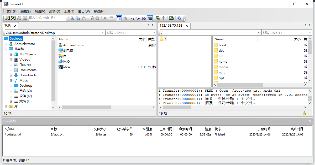The width and height of the screenshot is (315, 165).
Task: Click the local file list horizontal scrollbar
Action: (86, 108)
